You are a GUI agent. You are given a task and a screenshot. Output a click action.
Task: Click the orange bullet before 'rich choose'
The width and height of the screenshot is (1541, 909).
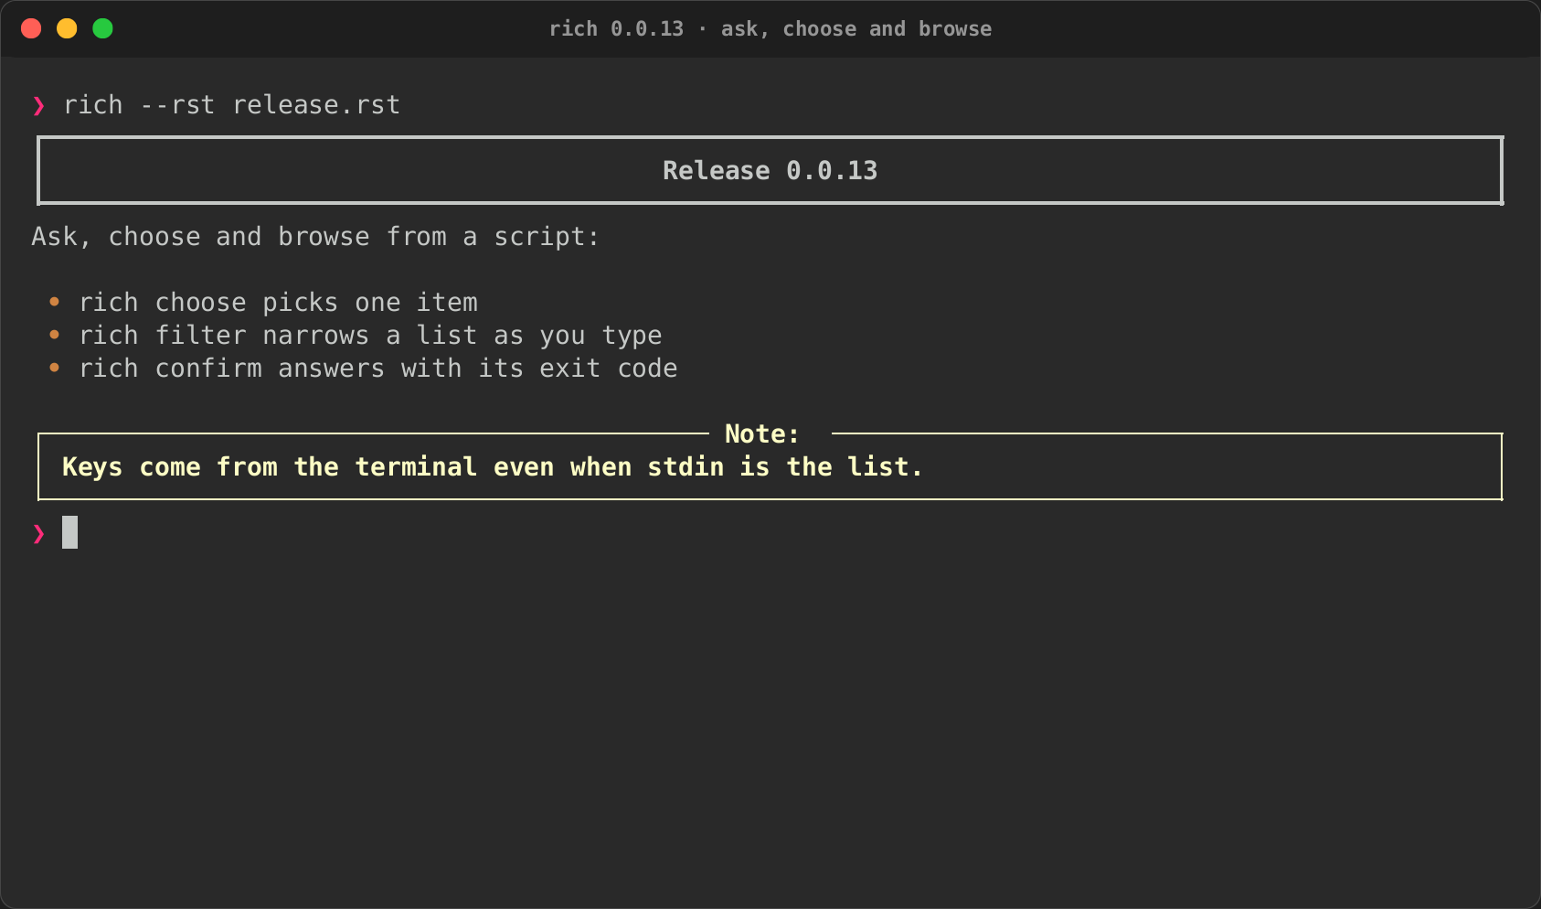tap(55, 302)
